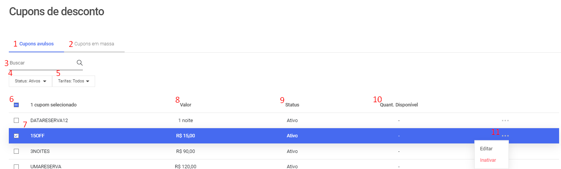Open the 3NOITES coupon row
This screenshot has width=561, height=169.
(x=284, y=151)
